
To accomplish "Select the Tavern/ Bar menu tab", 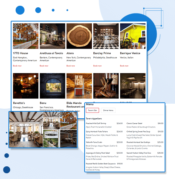I will [92, 110].
